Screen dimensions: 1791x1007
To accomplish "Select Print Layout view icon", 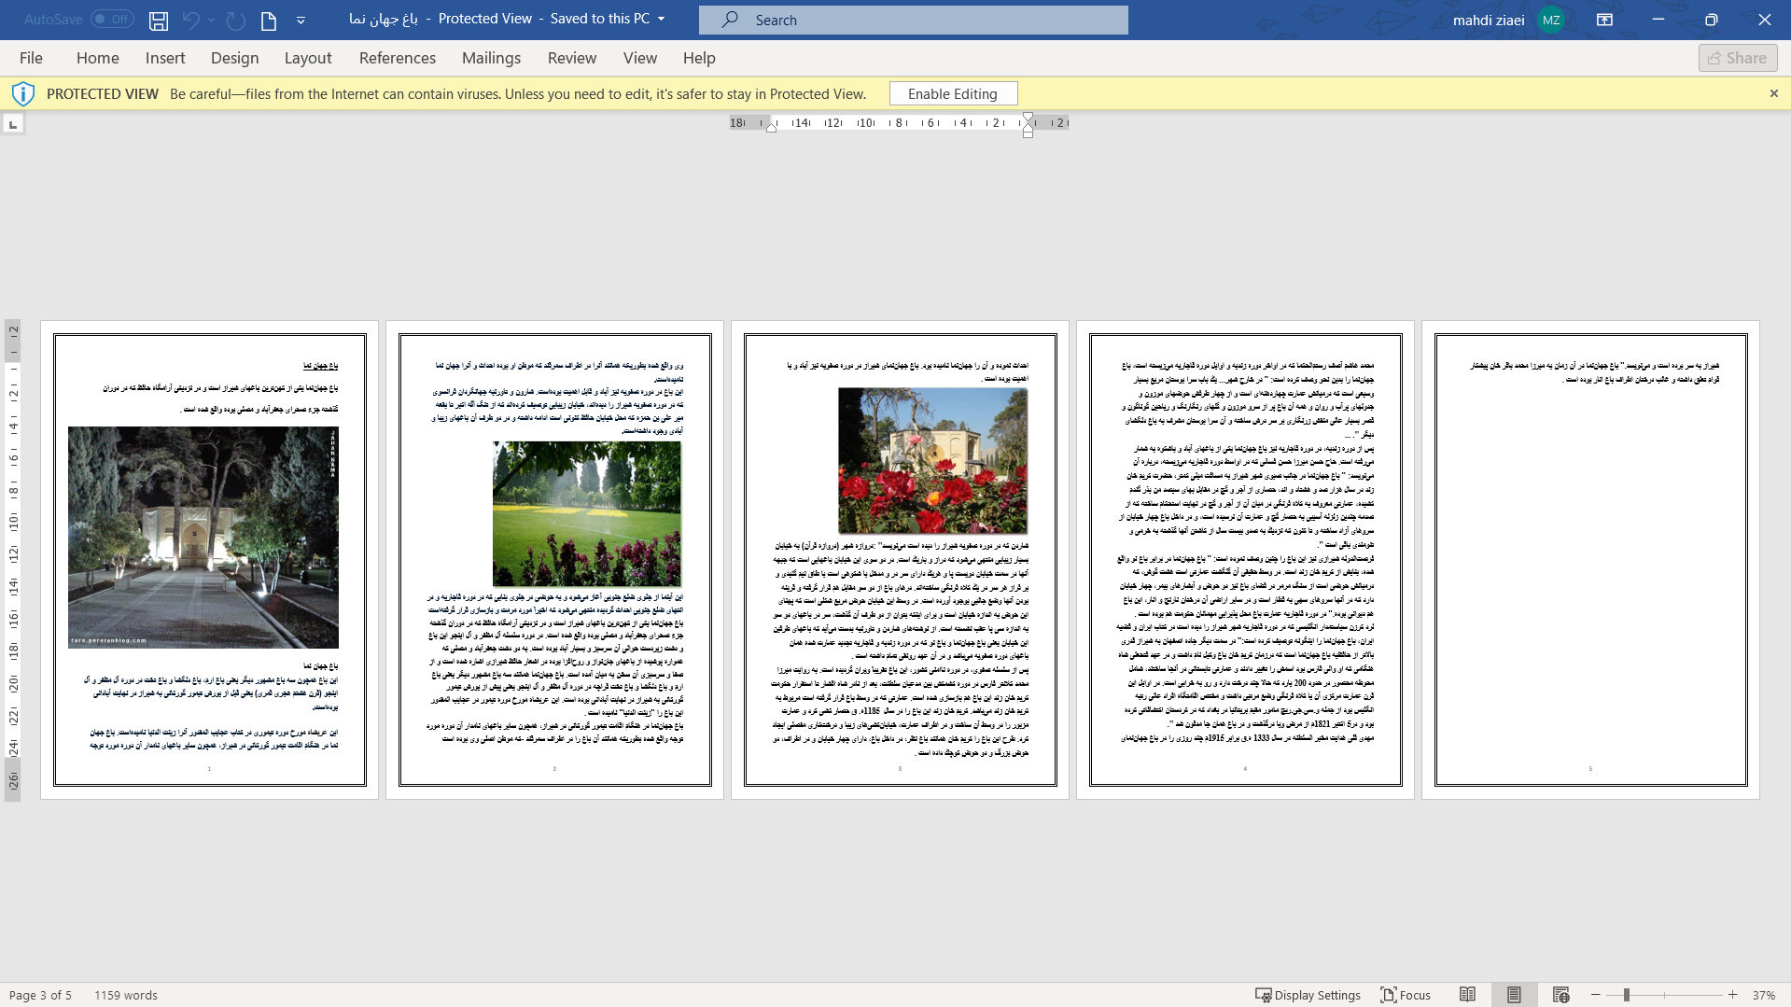I will pos(1514,995).
